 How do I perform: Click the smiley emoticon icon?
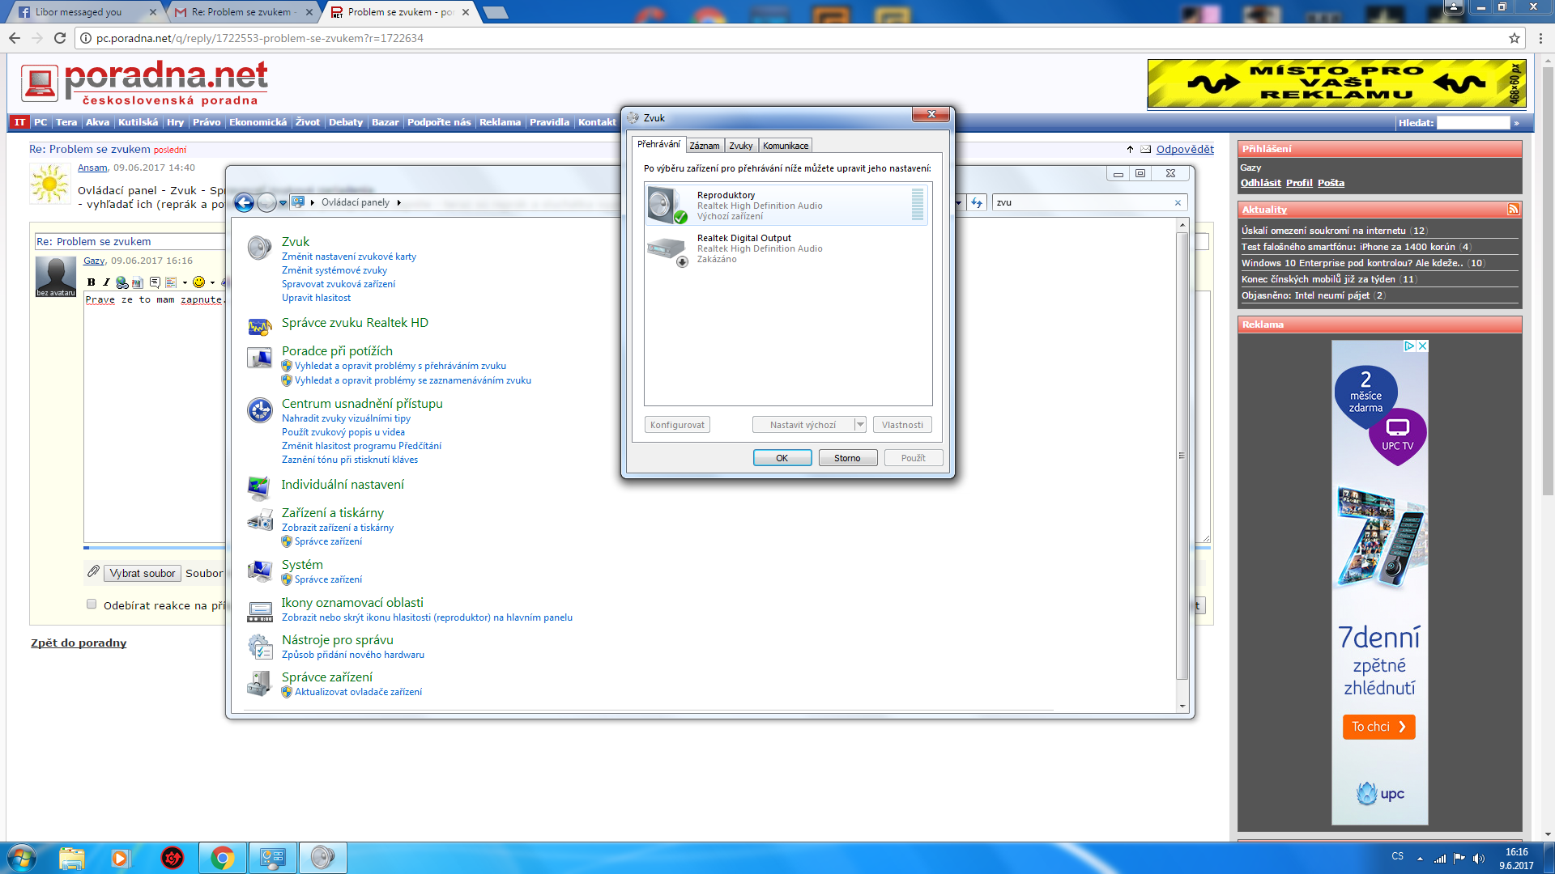click(x=198, y=282)
